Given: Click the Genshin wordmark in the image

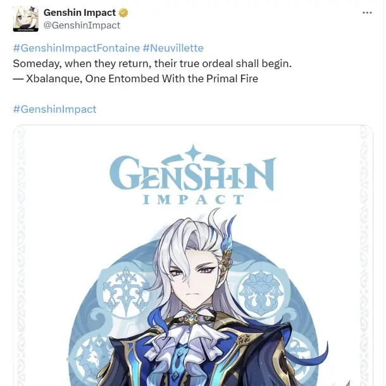Looking at the screenshot, I should click(193, 173).
